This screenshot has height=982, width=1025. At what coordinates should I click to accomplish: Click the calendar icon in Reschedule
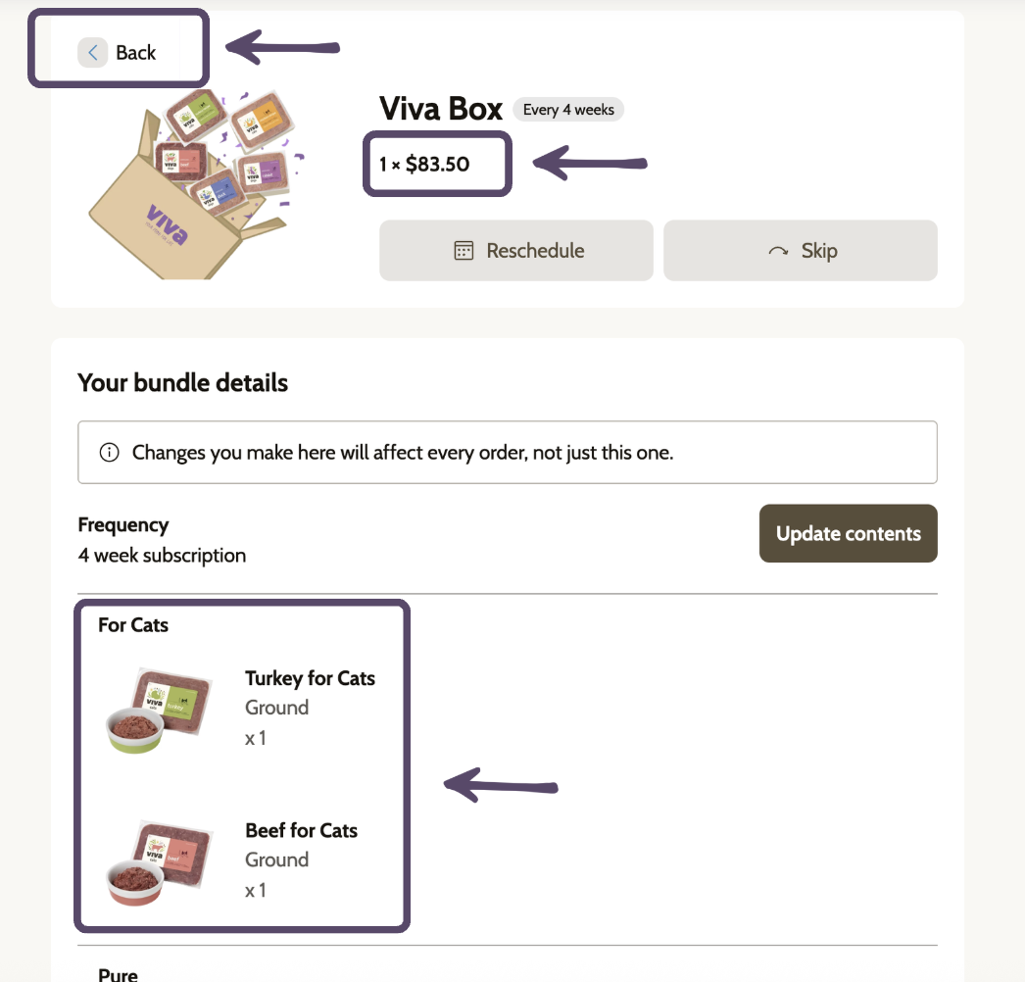click(x=464, y=251)
